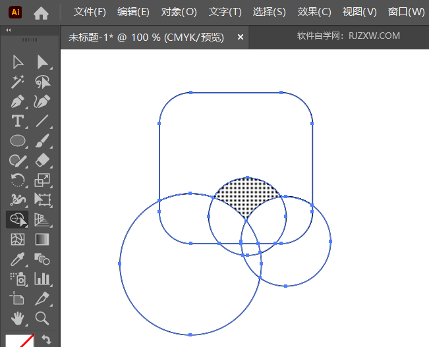Select the Eyedropper tool

pos(18,259)
